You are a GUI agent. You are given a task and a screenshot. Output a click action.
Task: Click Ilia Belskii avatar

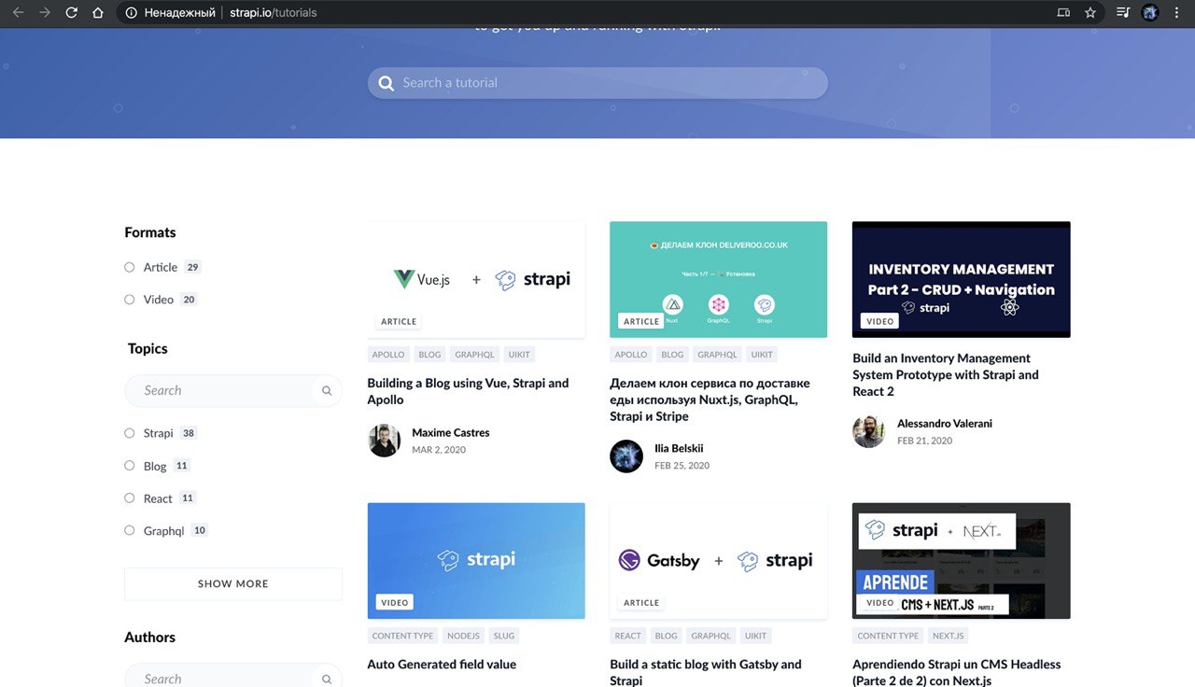pos(626,456)
